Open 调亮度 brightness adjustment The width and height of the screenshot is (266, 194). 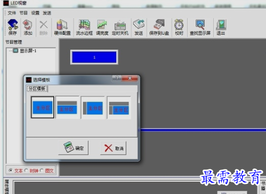[102, 27]
